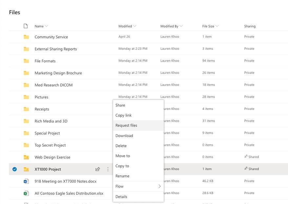Click 'Lauren Khoo' in the Community Service row
Screen dimensions: 288x204
tap(170, 36)
